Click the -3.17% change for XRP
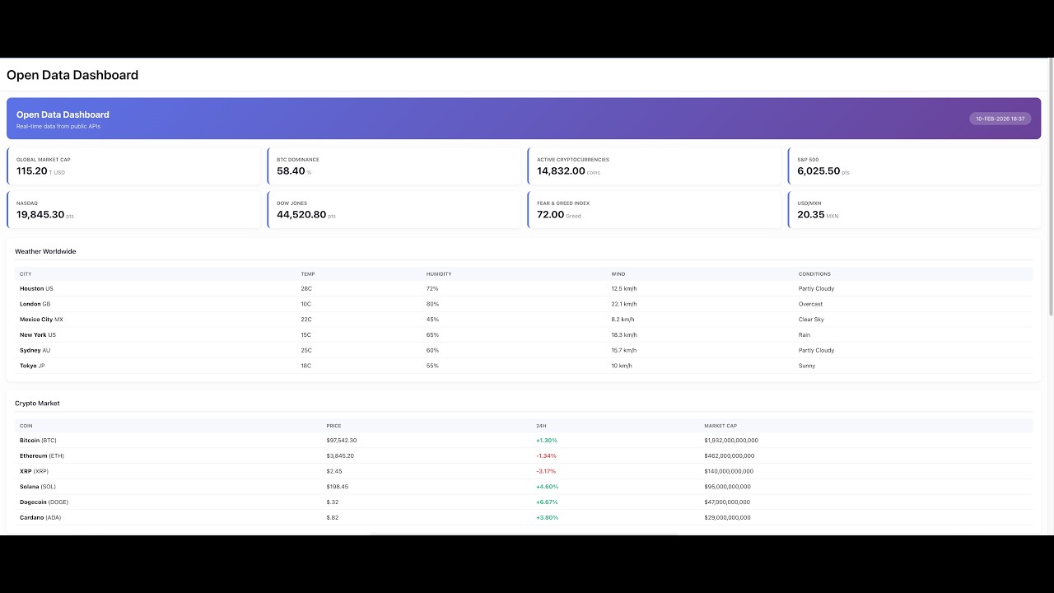1054x593 pixels. click(546, 471)
